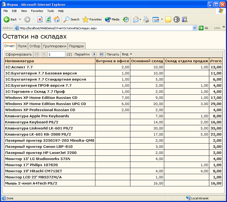
Task: Open the View menu
Action: coord(24,11)
